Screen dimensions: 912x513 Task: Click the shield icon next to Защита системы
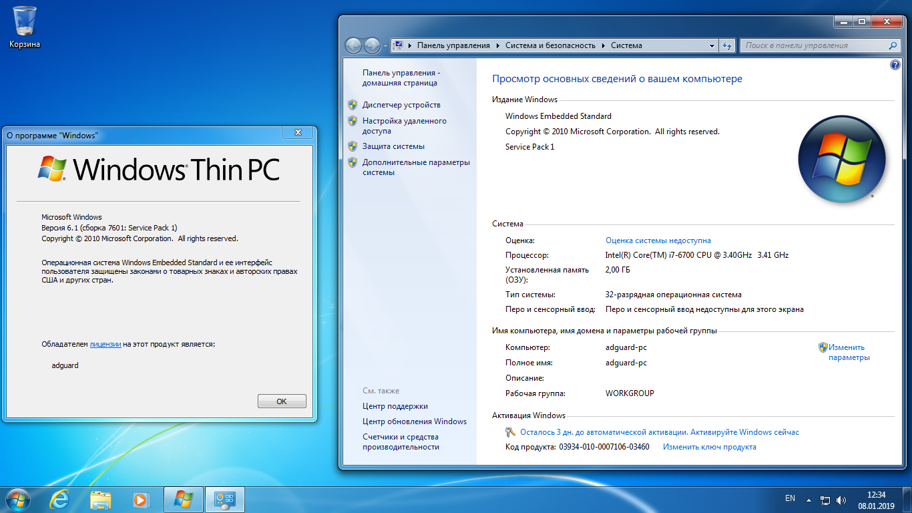(353, 146)
